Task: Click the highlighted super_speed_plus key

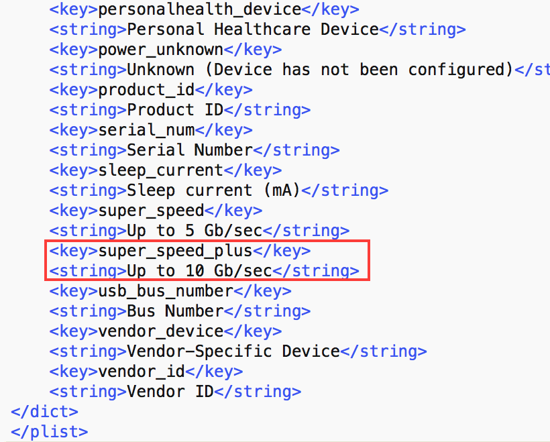Action: pos(175,251)
